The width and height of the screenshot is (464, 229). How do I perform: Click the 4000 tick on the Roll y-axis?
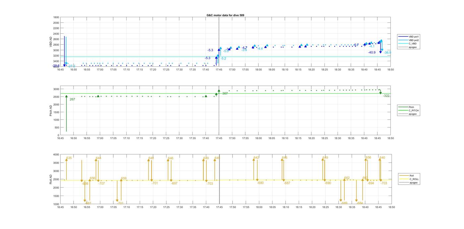pyautogui.click(x=56, y=154)
